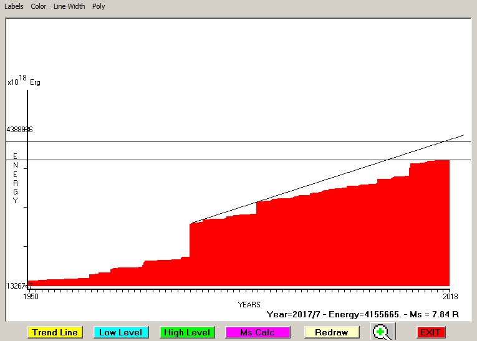Select the 1950 start year label
Viewport: 477px width, 341px height.
[31, 295]
